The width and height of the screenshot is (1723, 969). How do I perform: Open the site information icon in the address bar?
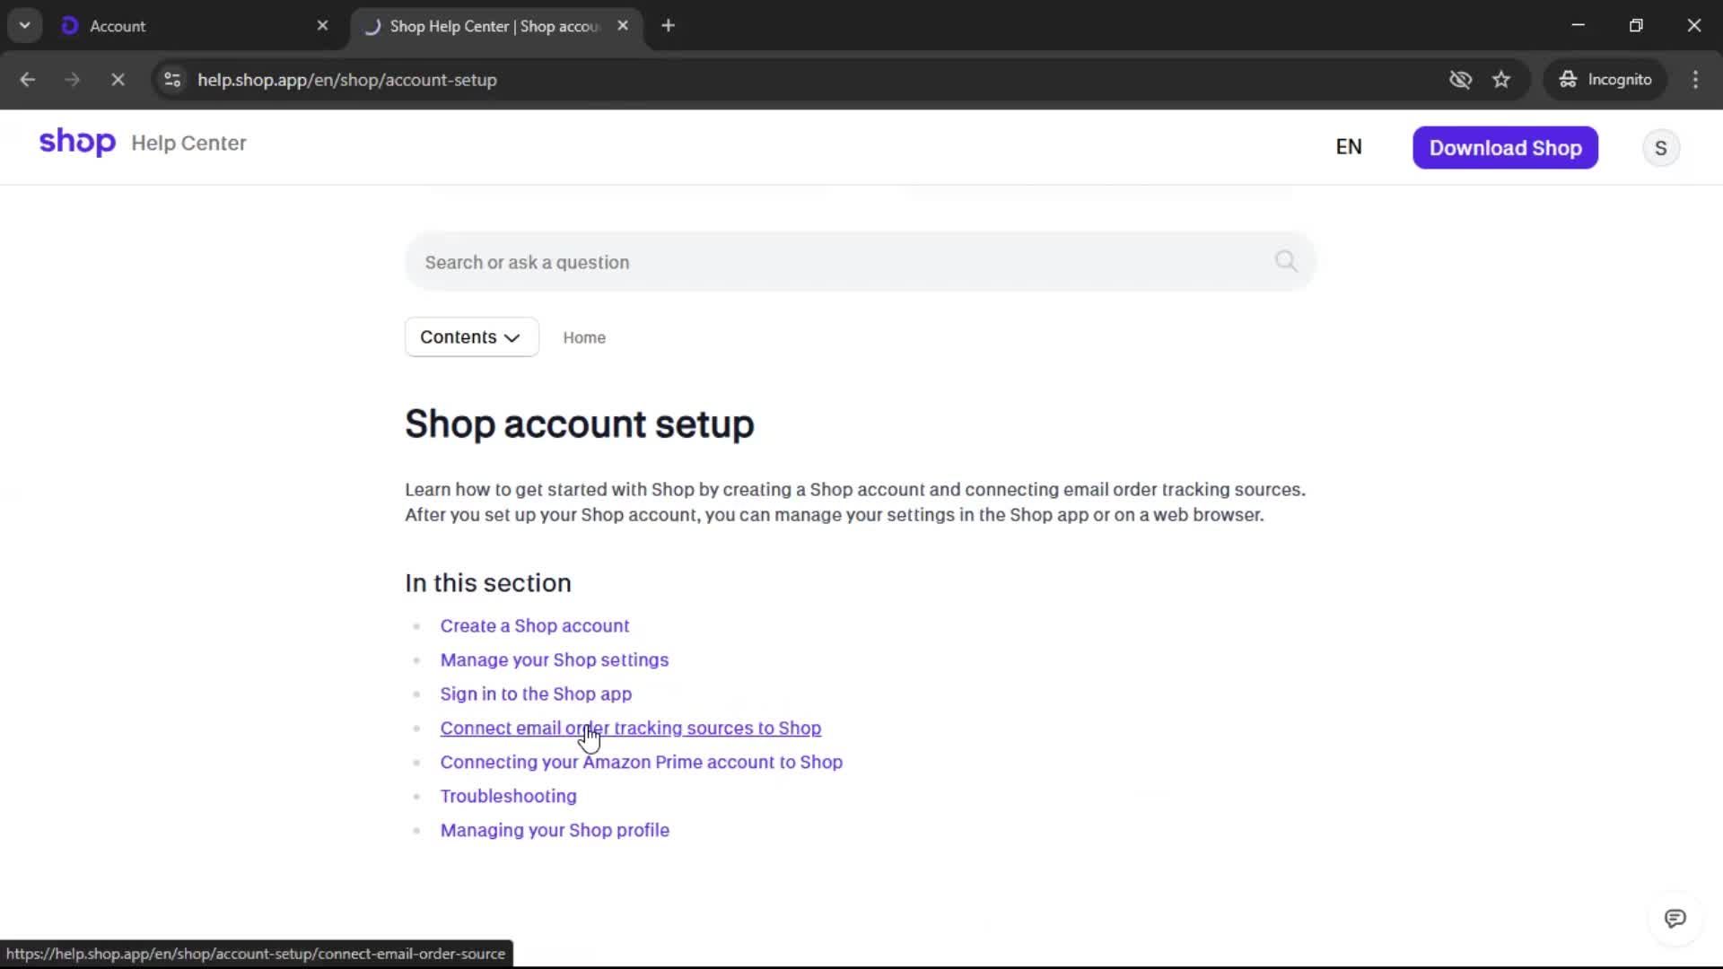[x=172, y=80]
